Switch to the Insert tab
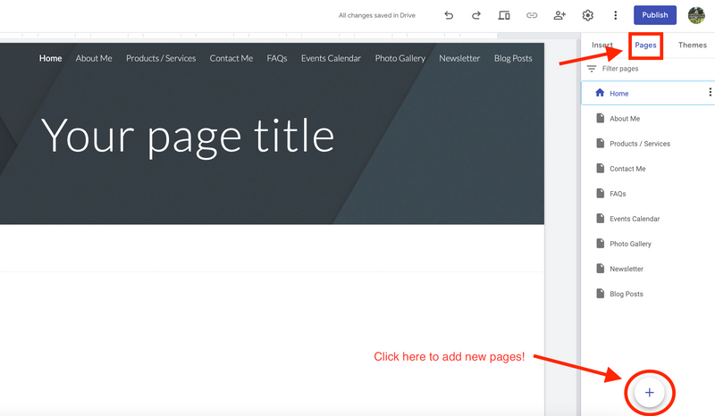 click(x=601, y=46)
